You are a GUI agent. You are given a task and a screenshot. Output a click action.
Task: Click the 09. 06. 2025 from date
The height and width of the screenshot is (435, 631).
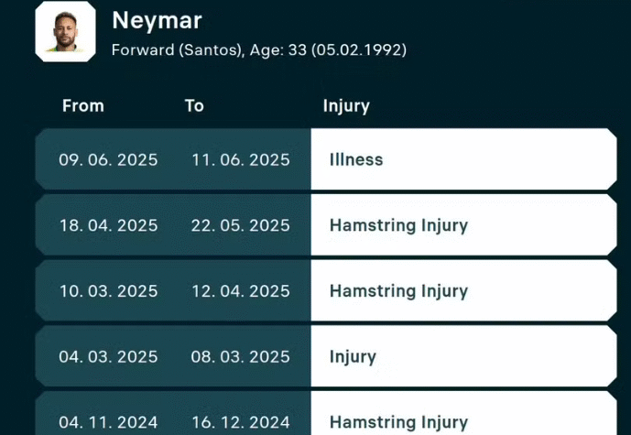(108, 159)
